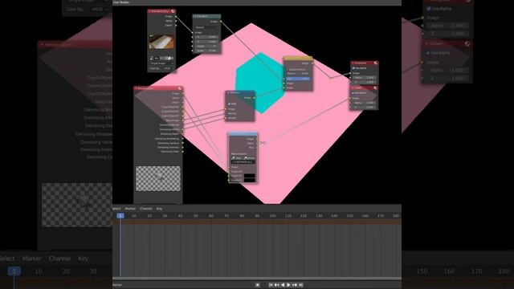Image resolution: width=514 pixels, height=289 pixels.
Task: Click Z value field in Viewer node
Action: tap(364, 107)
